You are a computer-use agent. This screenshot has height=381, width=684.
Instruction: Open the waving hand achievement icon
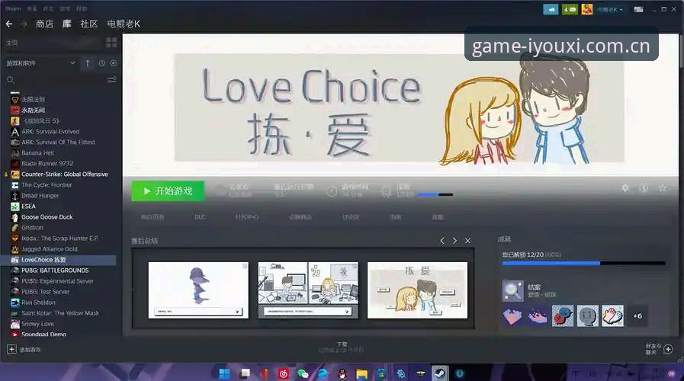pyautogui.click(x=613, y=316)
